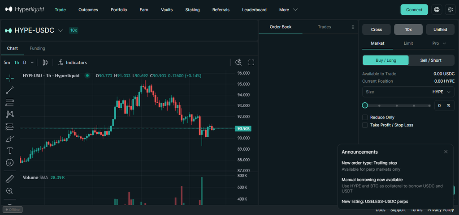Click the 90.903 current price label
459x215 pixels.
tap(243, 129)
